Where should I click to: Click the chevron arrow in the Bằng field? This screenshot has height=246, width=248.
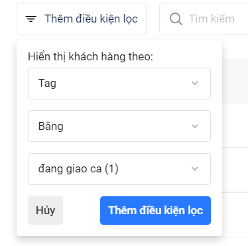click(x=195, y=126)
